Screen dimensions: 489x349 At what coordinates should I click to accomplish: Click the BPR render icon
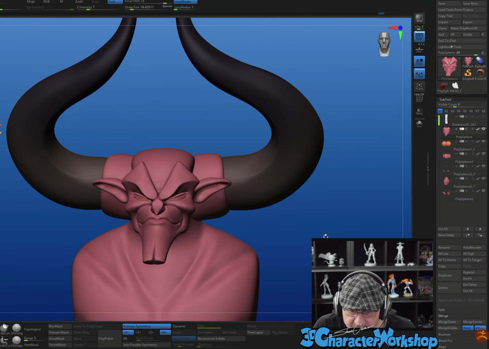[419, 18]
